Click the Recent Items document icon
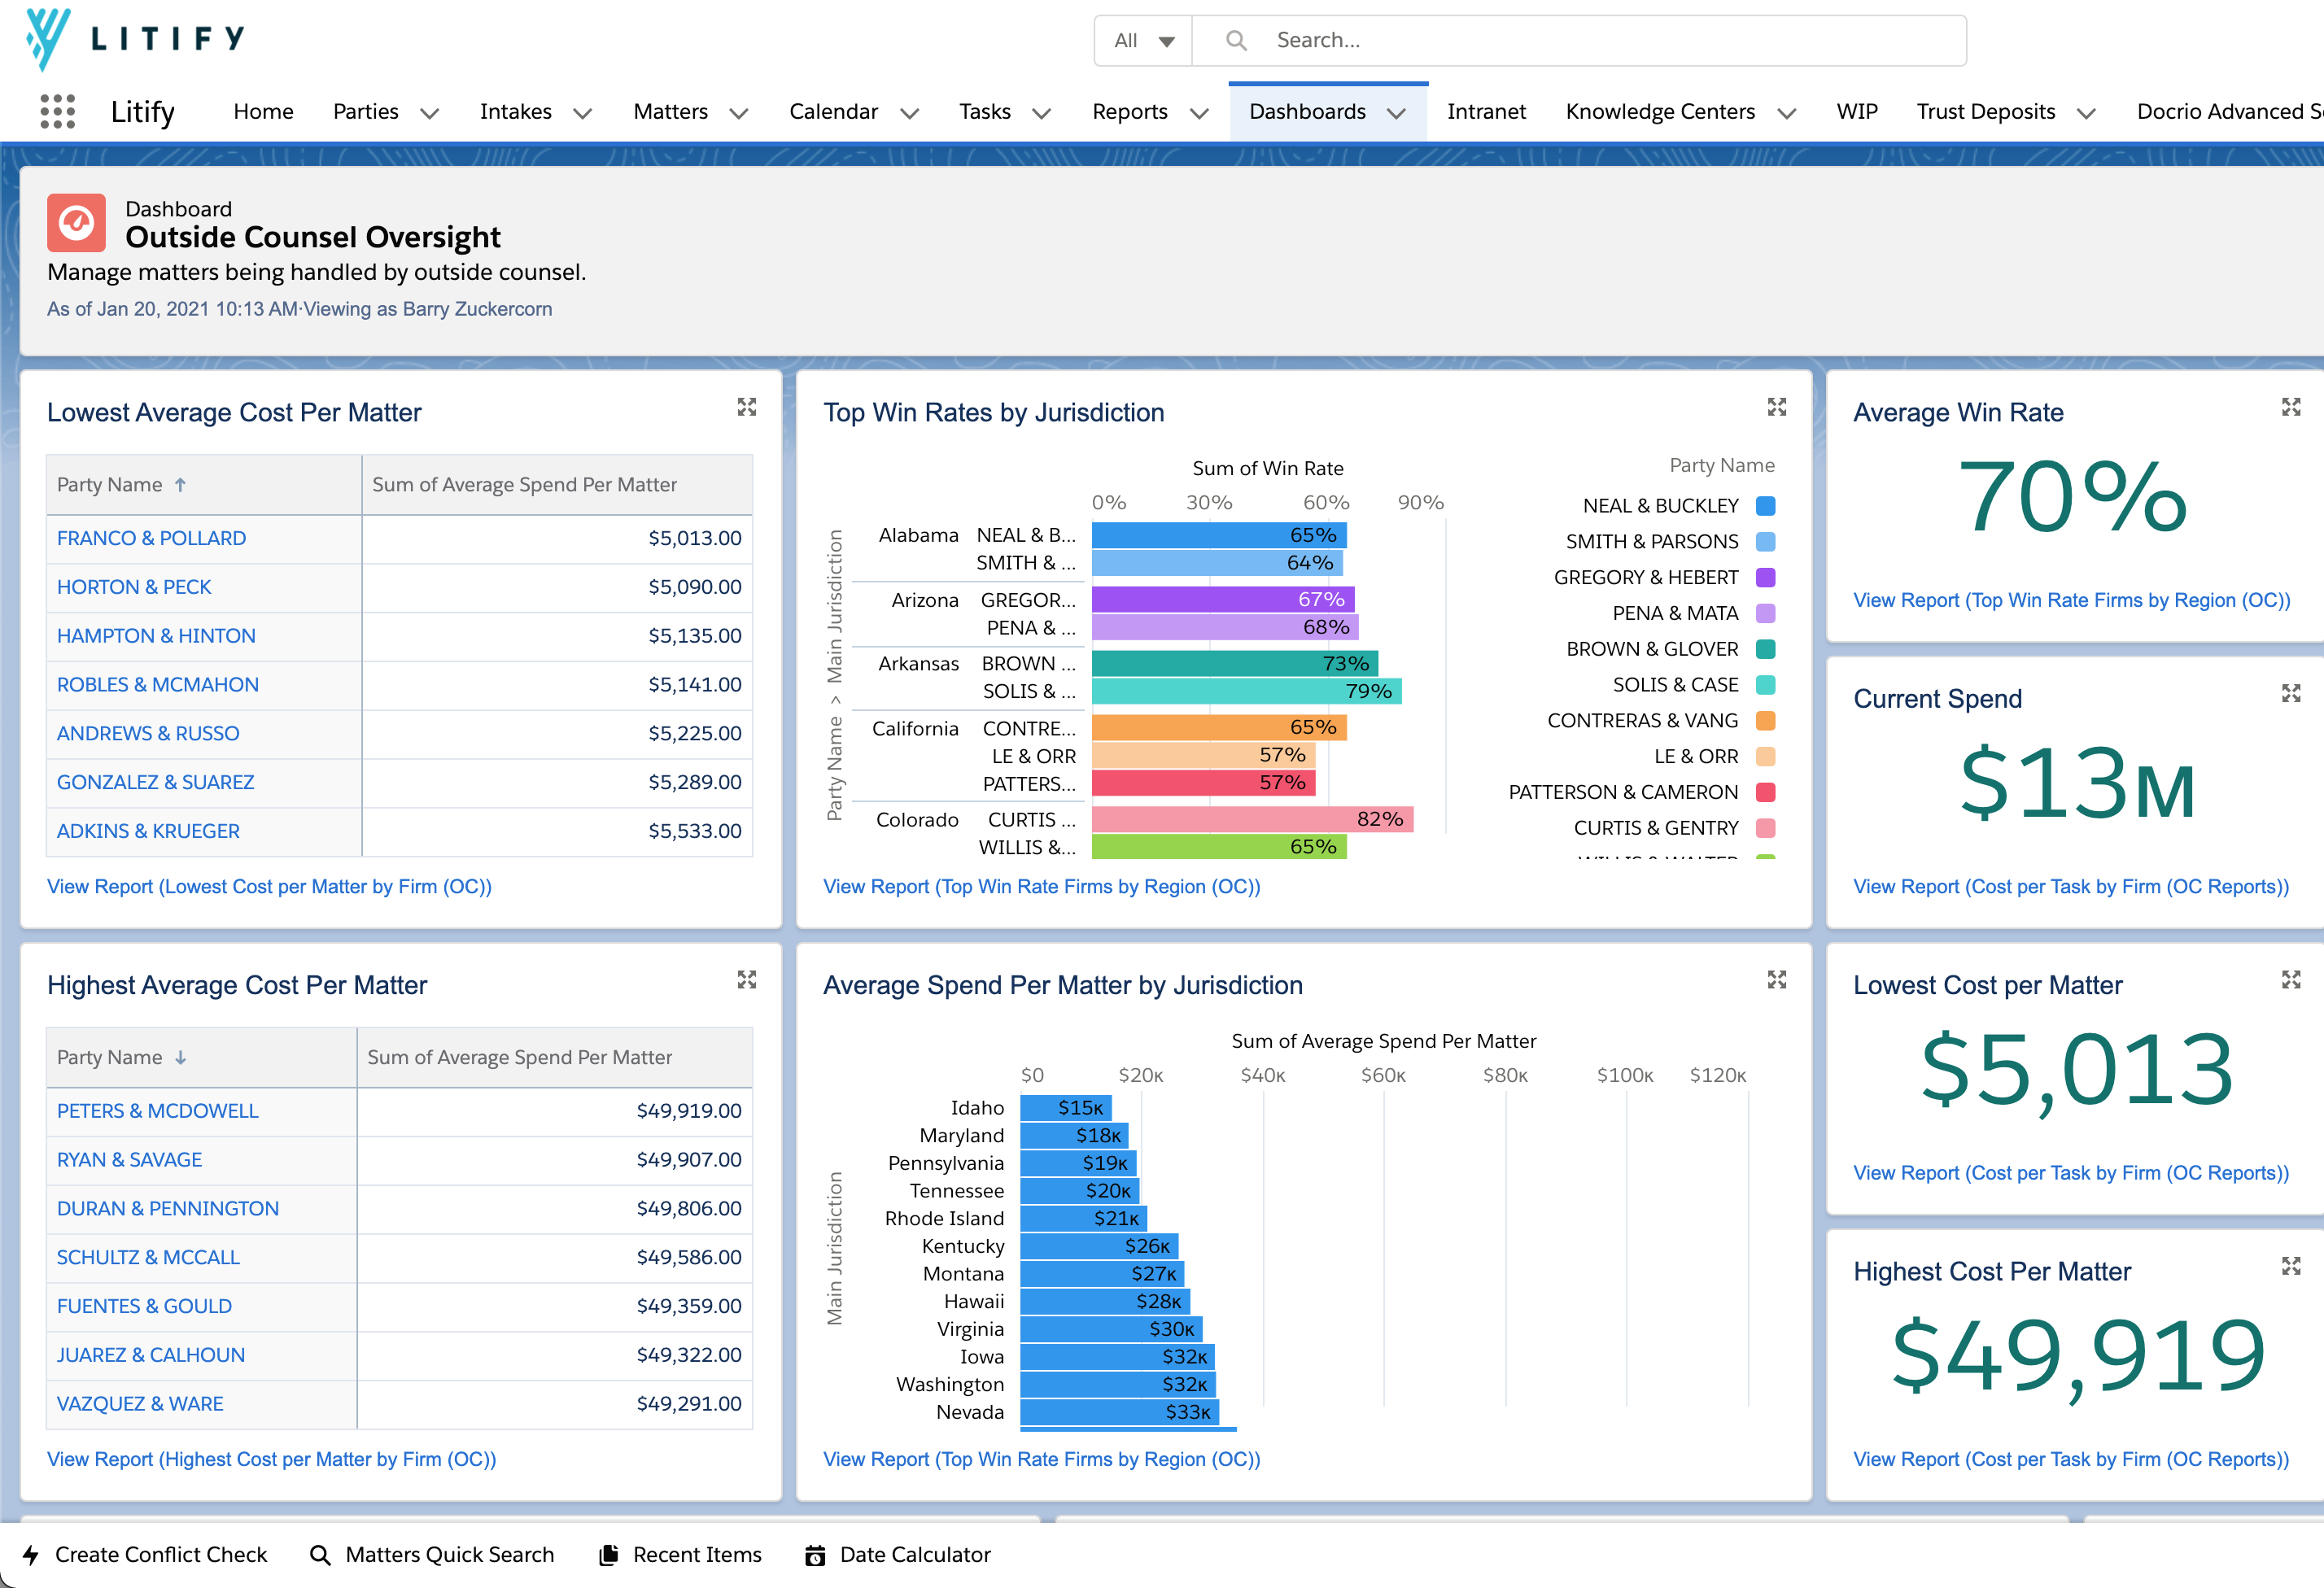Viewport: 2324px width, 1588px height. [x=608, y=1555]
